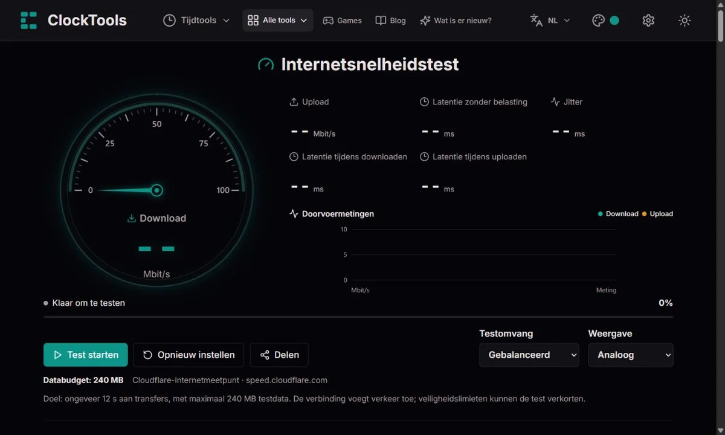725x435 pixels.
Task: Open settings with the gear icon
Action: 648,21
